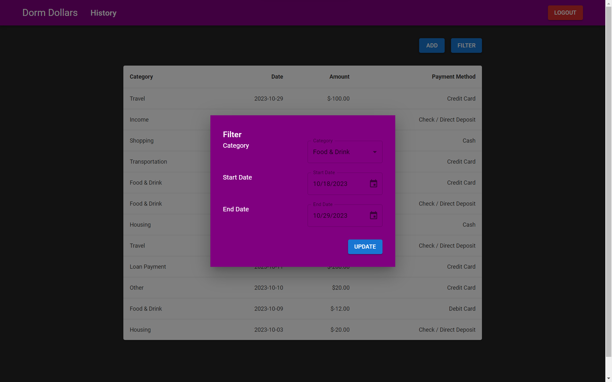Click the Payment Method column header
Screen dimensions: 612x382
click(x=453, y=77)
